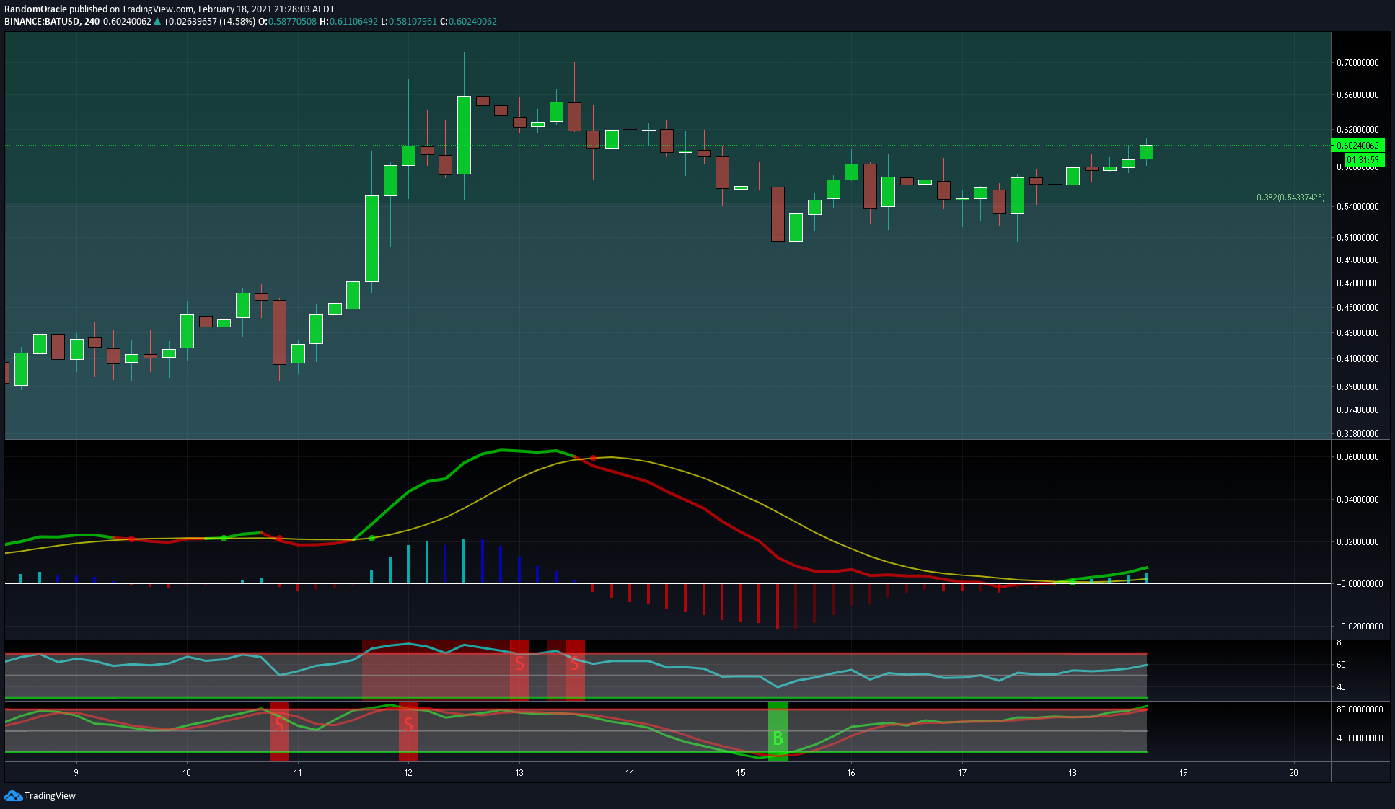Viewport: 1395px width, 809px height.
Task: Click the 0.66000000 price axis label
Action: (x=1357, y=95)
